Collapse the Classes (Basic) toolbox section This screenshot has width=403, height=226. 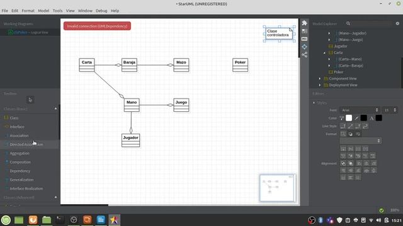pyautogui.click(x=56, y=109)
